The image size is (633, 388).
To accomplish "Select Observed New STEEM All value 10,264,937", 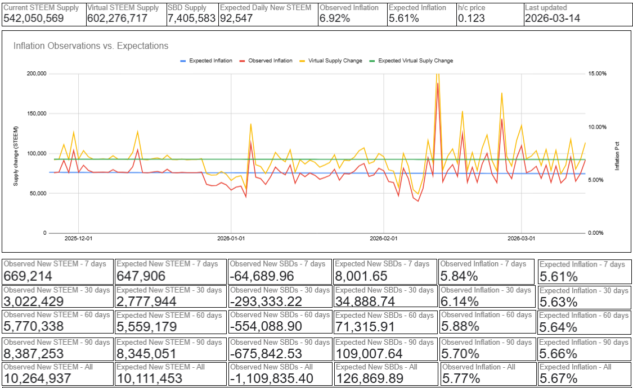I will click(x=37, y=378).
